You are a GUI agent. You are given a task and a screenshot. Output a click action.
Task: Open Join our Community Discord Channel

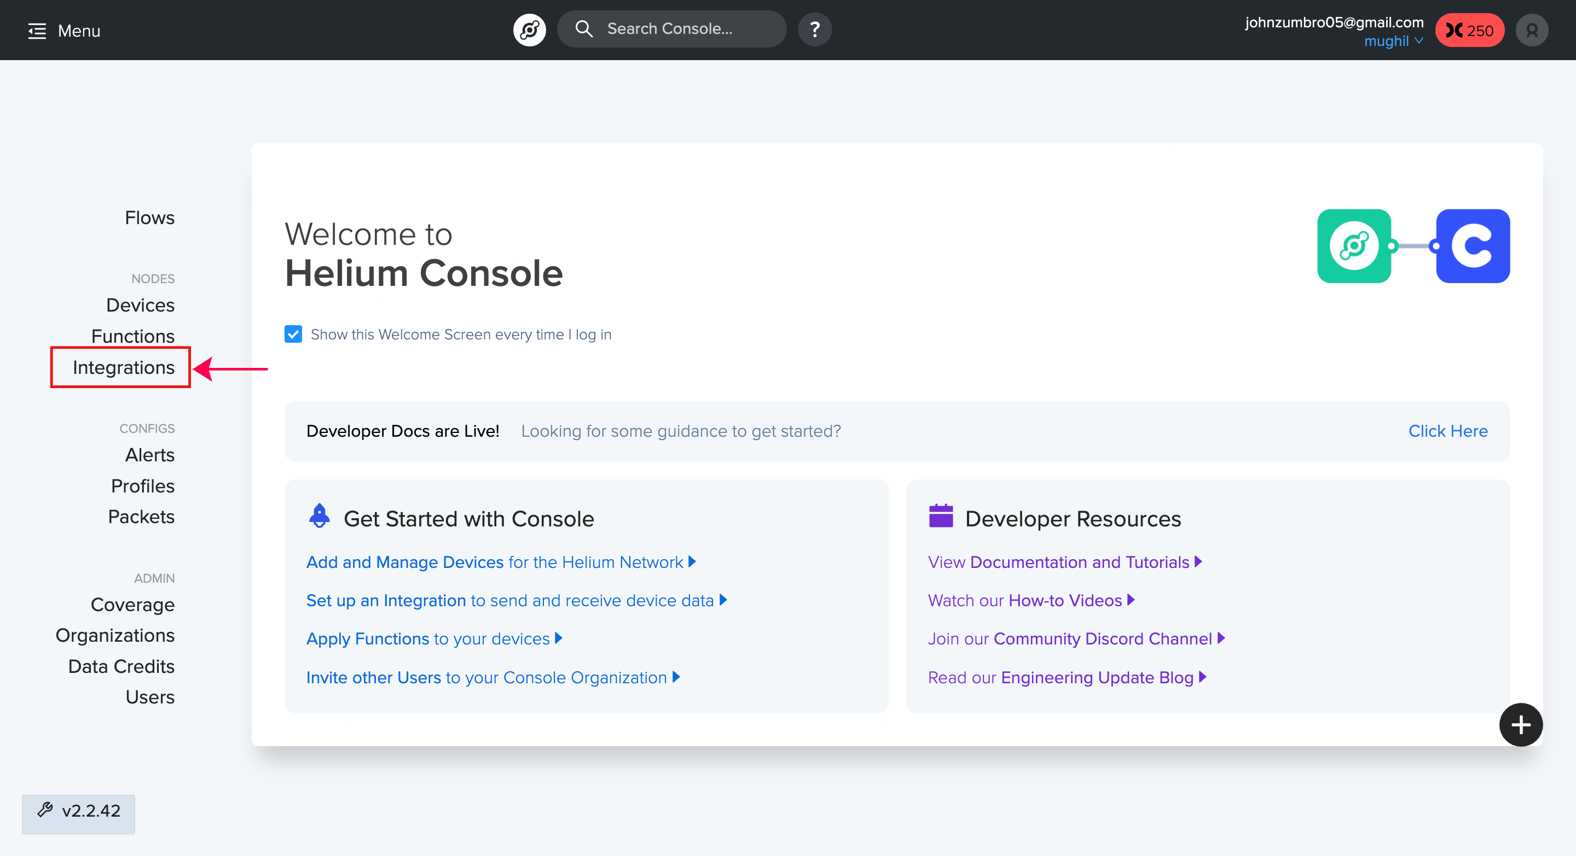click(1075, 638)
